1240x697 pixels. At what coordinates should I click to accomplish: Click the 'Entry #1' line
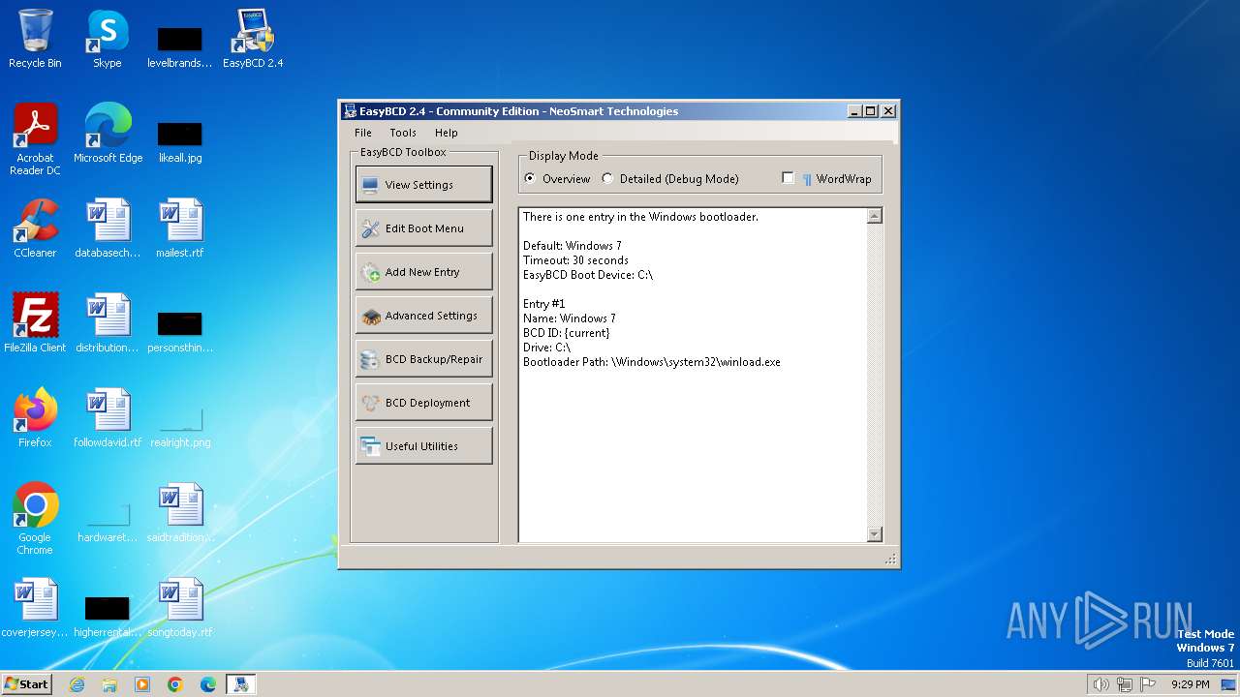(544, 304)
